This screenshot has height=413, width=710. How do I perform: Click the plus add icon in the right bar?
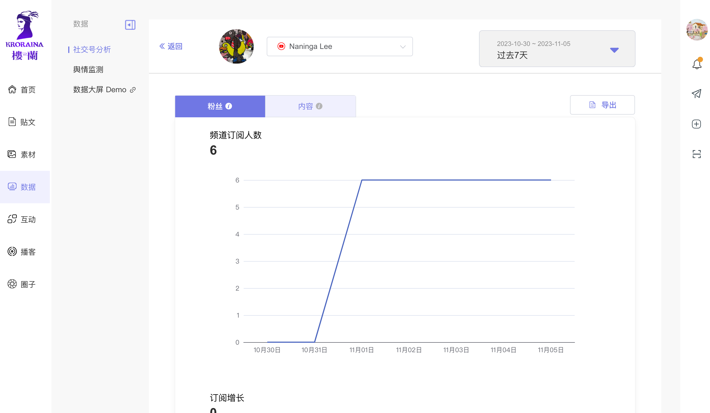696,124
